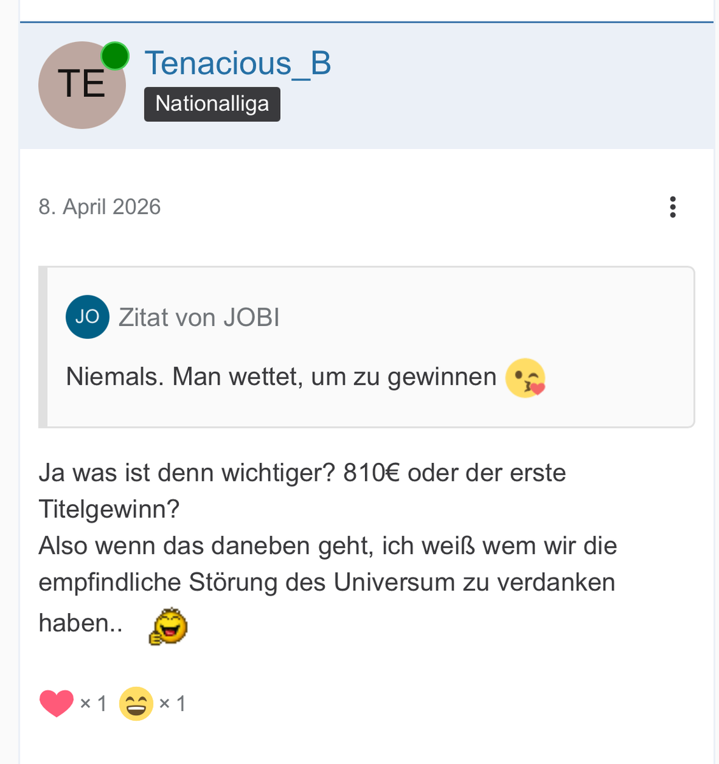Open the Tenacious_B user profile link
This screenshot has width=719, height=764.
[x=238, y=63]
